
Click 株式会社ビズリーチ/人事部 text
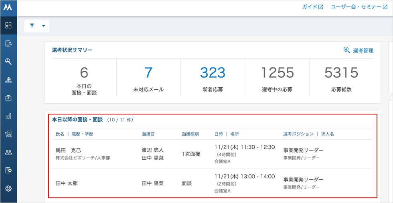[83, 158]
